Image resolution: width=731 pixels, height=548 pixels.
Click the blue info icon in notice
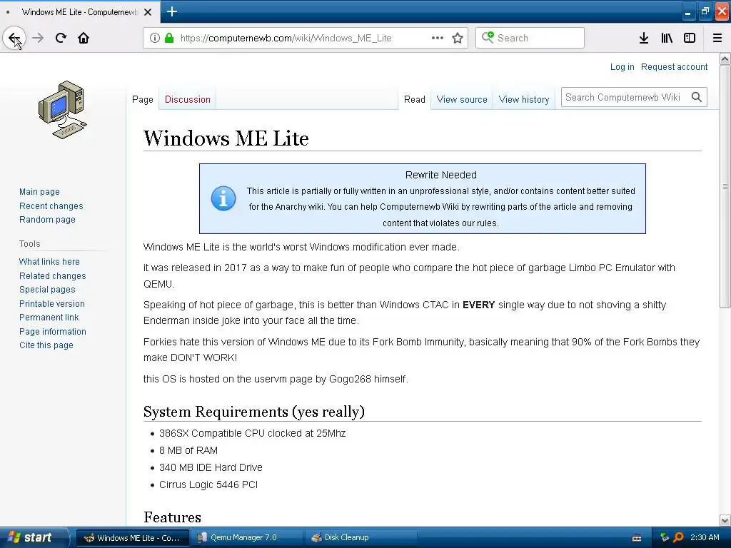click(x=223, y=199)
